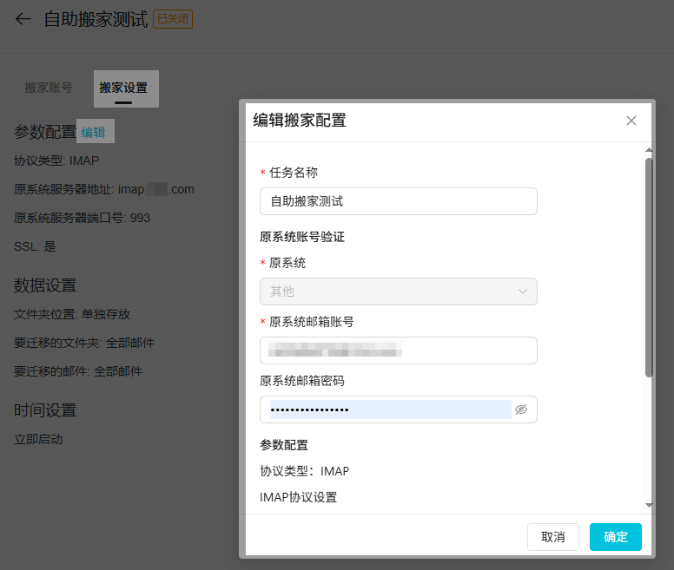The width and height of the screenshot is (674, 570).
Task: Click the IMAP协议设置 section label
Action: point(298,497)
